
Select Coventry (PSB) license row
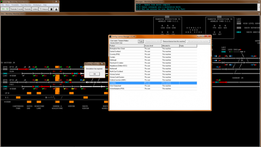pos(153,54)
